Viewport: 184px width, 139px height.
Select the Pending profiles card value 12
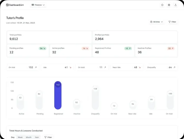coord(11,52)
